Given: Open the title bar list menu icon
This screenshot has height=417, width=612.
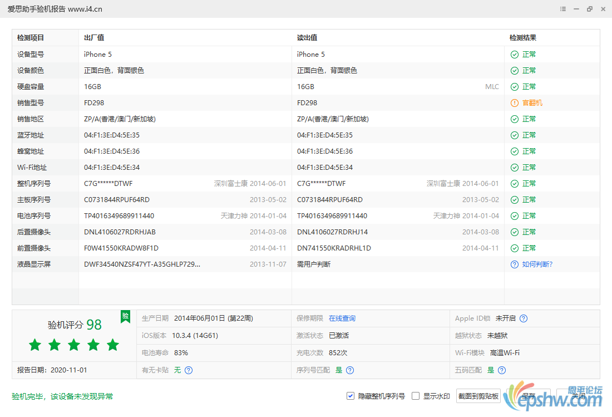Looking at the screenshot, I should 563,9.
